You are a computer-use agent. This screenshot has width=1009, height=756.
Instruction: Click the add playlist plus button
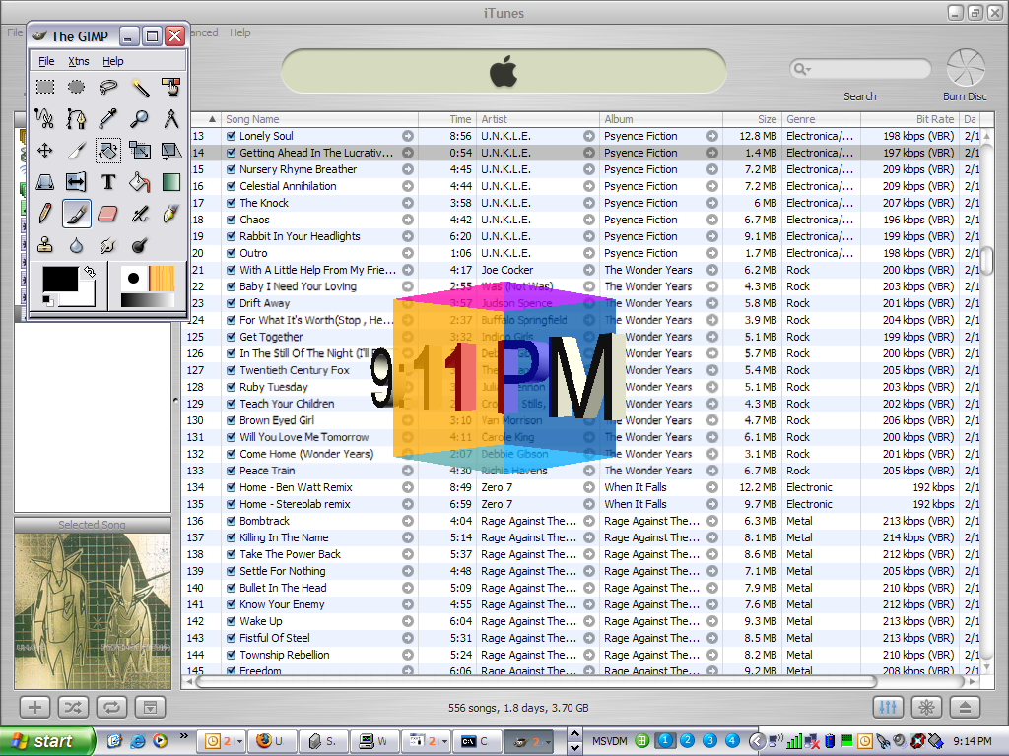[x=34, y=707]
